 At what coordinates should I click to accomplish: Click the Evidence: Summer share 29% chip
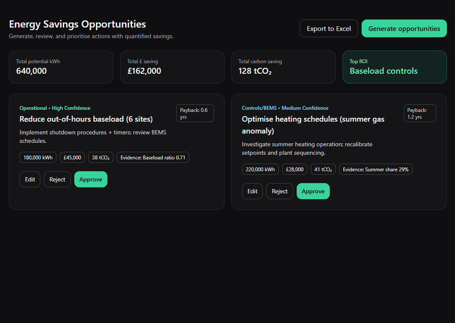coord(376,169)
